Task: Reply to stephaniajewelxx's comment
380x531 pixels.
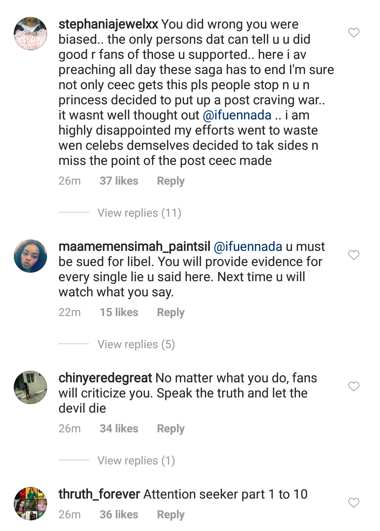Action: click(171, 181)
